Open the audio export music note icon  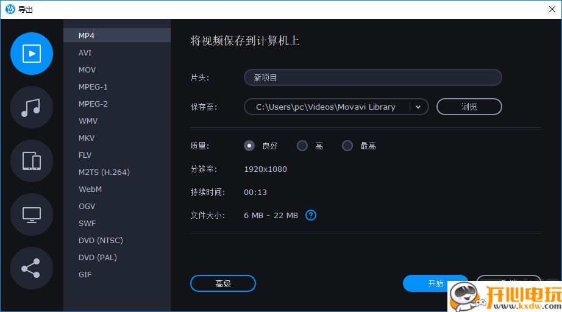[x=32, y=107]
